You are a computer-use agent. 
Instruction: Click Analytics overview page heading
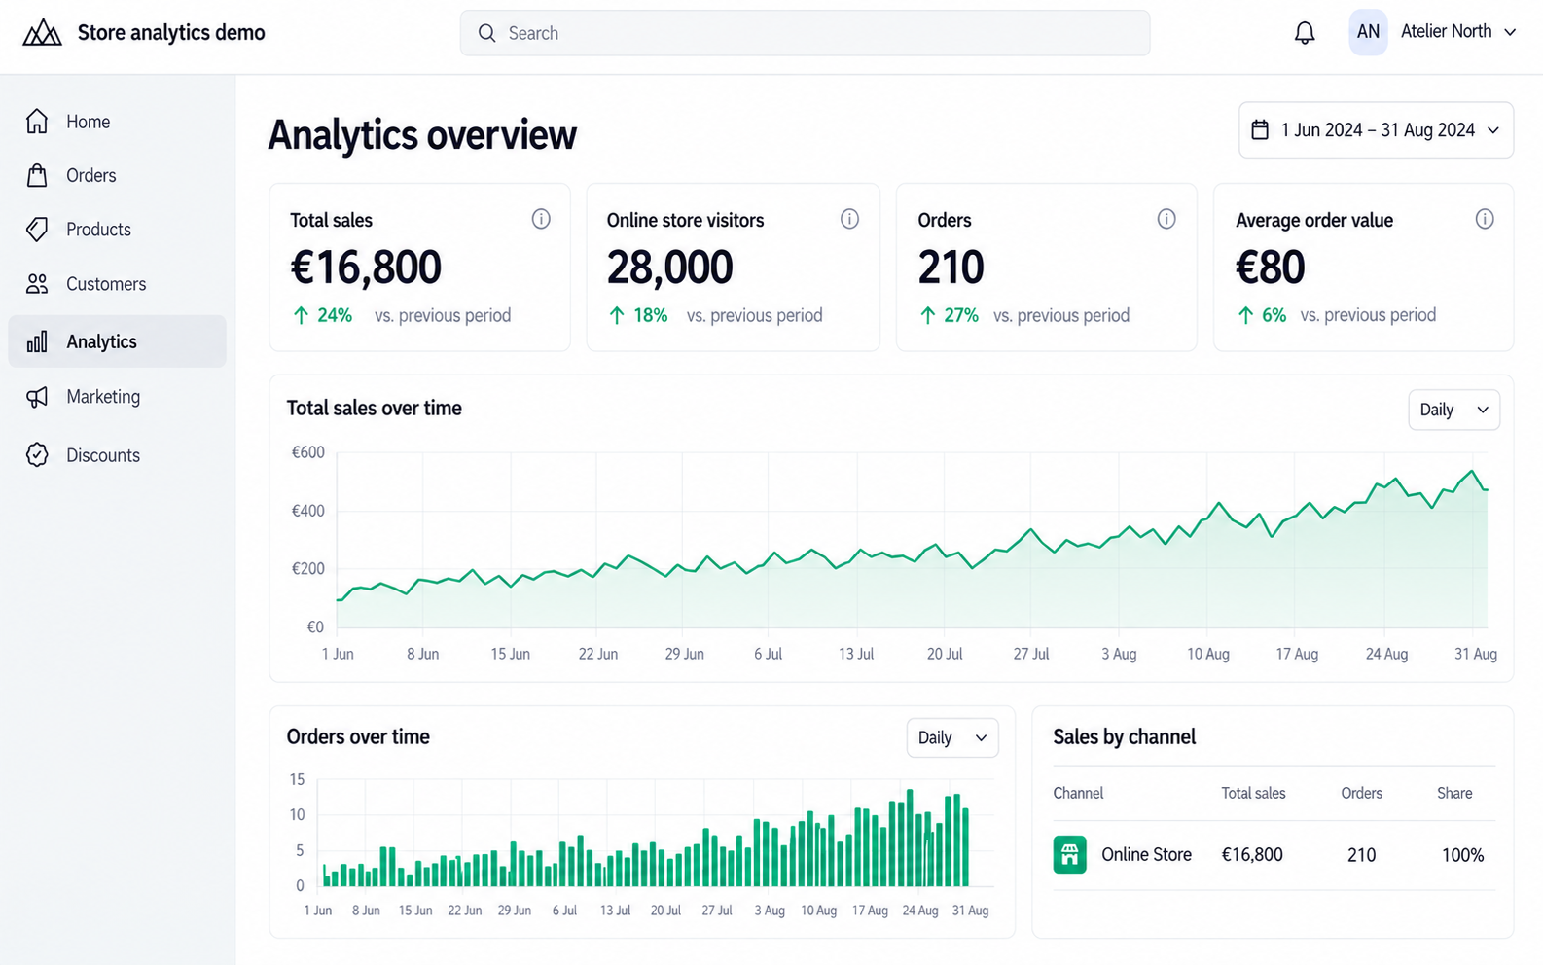[422, 134]
